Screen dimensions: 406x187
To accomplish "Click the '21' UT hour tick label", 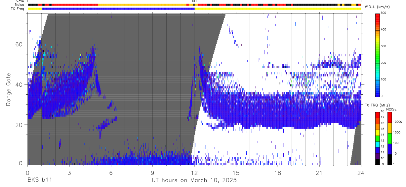I will coord(319,173).
